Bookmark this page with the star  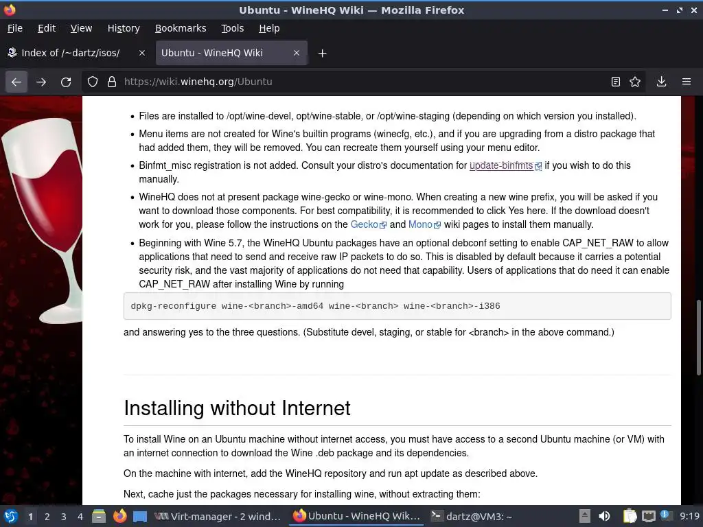point(635,82)
